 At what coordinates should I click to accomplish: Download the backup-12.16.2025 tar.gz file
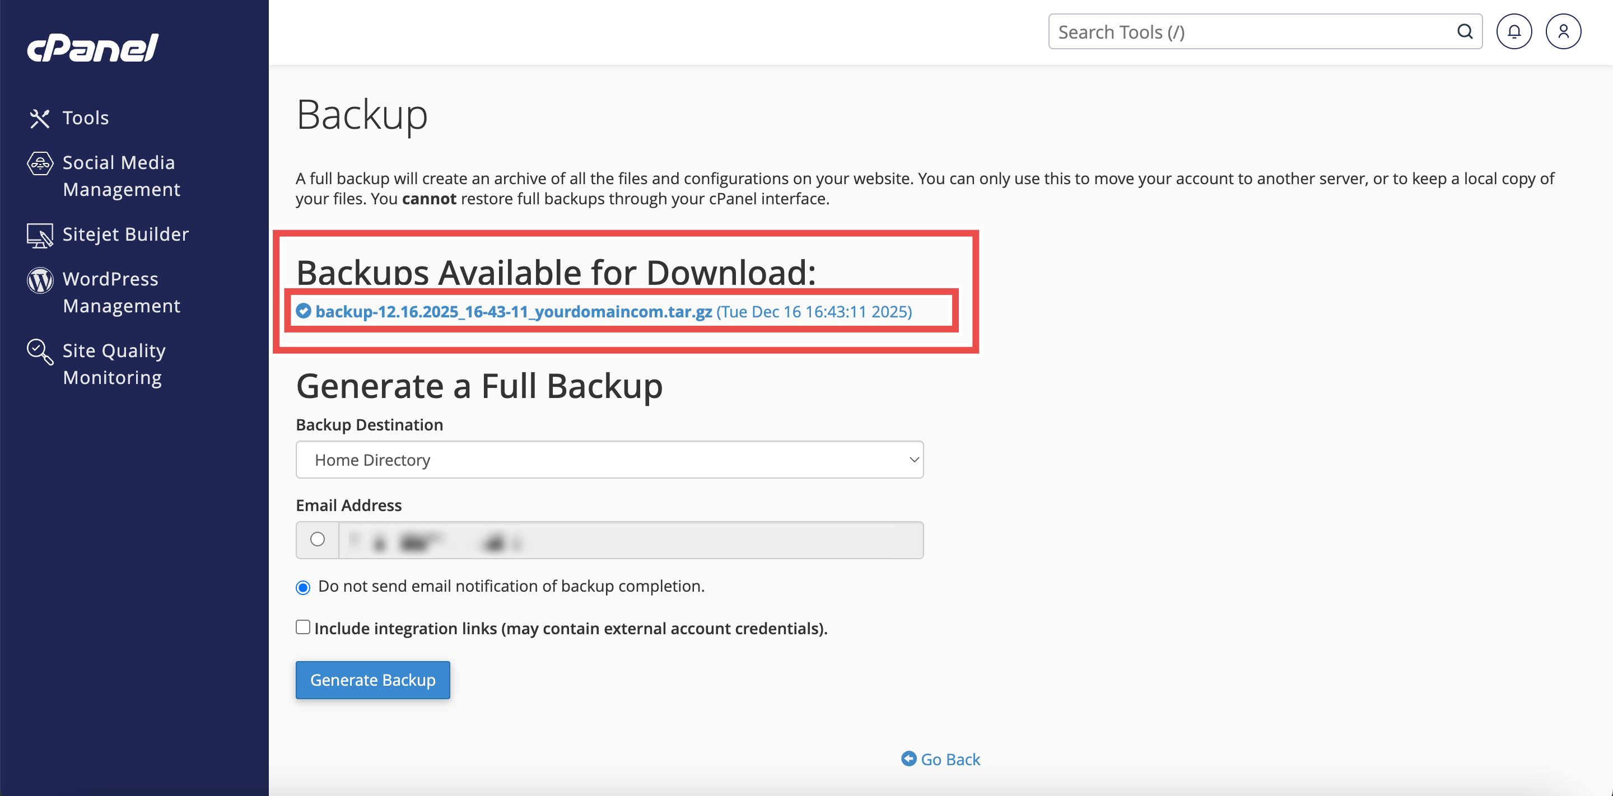513,312
